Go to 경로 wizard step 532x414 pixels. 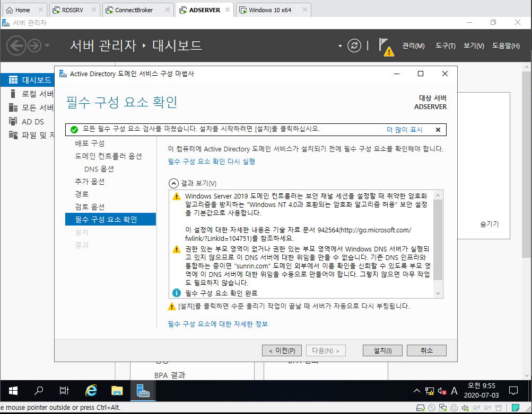click(x=82, y=194)
